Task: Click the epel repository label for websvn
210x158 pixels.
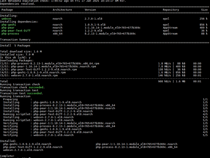Action: (x=166, y=19)
